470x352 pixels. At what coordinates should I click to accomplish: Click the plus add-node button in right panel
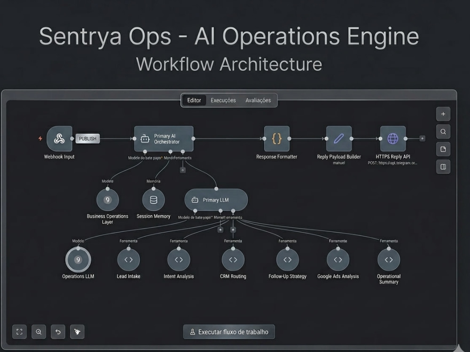443,114
